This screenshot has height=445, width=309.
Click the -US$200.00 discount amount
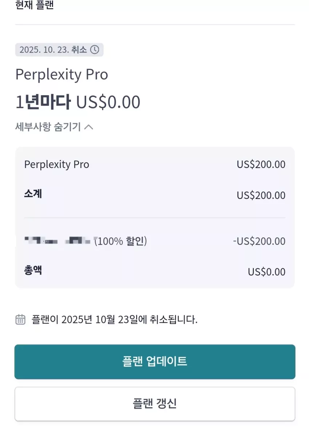click(x=259, y=241)
